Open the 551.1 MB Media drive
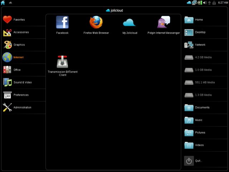Viewport: 229px width, 172px height. (205, 82)
